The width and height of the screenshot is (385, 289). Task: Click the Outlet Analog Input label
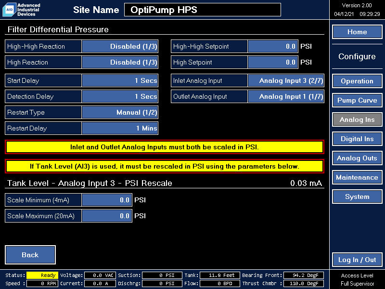coord(200,97)
